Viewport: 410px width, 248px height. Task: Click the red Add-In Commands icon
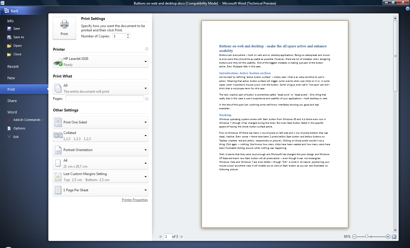(9, 120)
